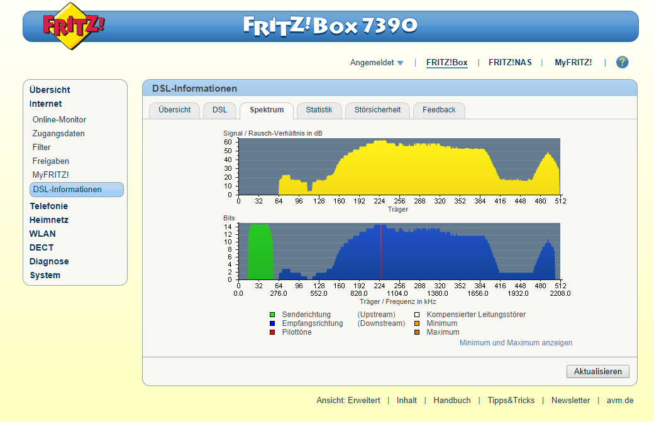
Task: Open the help question mark icon
Action: 622,63
